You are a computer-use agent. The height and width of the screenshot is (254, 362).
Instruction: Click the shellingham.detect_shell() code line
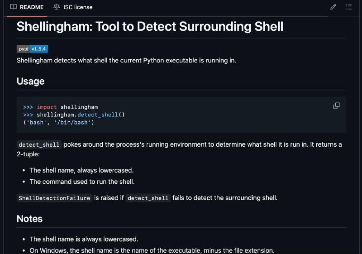74,115
